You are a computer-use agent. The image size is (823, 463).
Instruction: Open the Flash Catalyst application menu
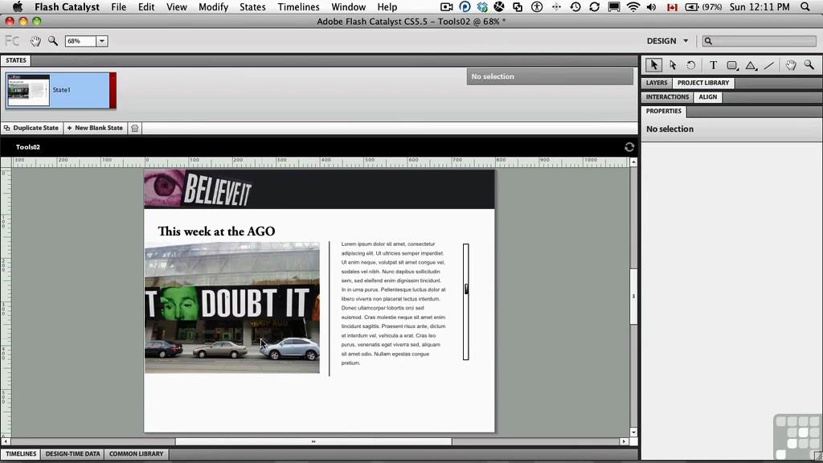click(x=67, y=6)
